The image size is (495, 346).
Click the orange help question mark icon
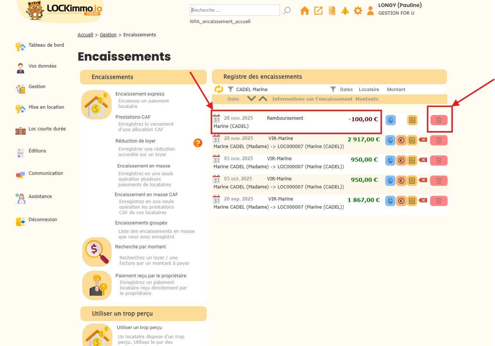(198, 143)
